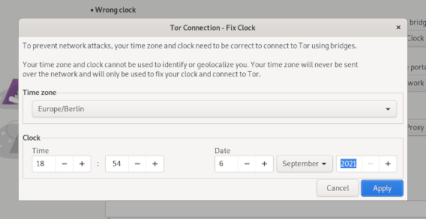Open the Europe/Berlin time zone dropdown
Image resolution: width=426 pixels, height=219 pixels.
point(214,109)
